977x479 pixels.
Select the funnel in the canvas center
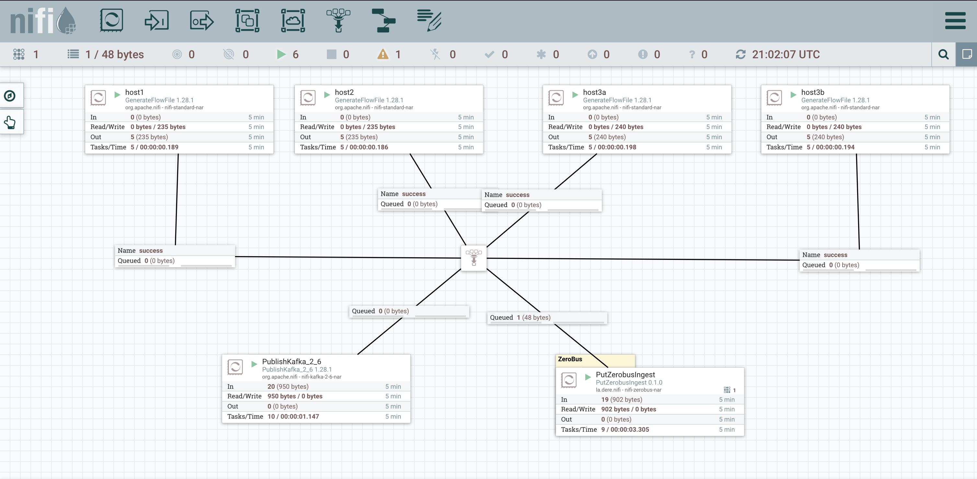coord(474,258)
